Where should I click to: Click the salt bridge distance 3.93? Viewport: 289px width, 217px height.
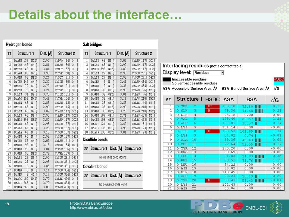(x=123, y=128)
